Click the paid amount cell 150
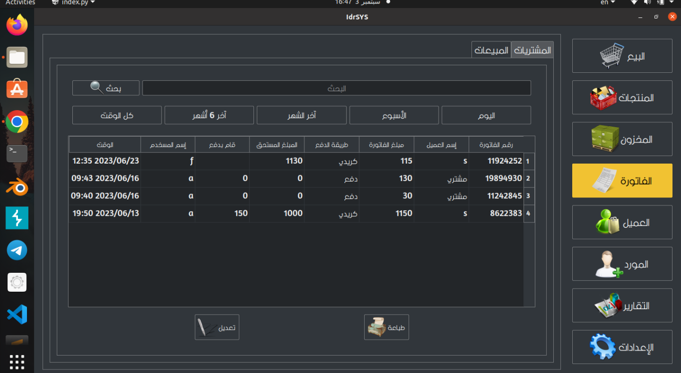Viewport: 681px width, 373px height. pyautogui.click(x=223, y=213)
